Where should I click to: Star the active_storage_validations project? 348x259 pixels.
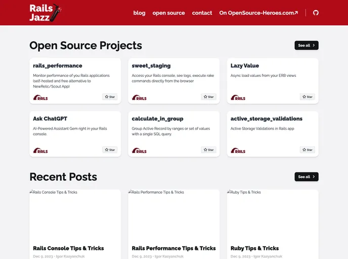click(308, 150)
